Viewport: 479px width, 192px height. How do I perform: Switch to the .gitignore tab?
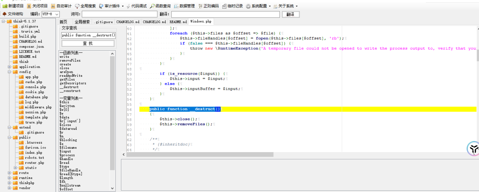coord(103,22)
